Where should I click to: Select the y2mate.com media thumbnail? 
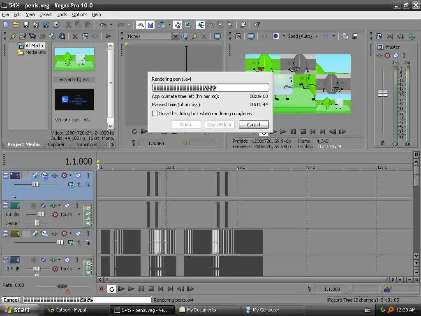pyautogui.click(x=74, y=100)
